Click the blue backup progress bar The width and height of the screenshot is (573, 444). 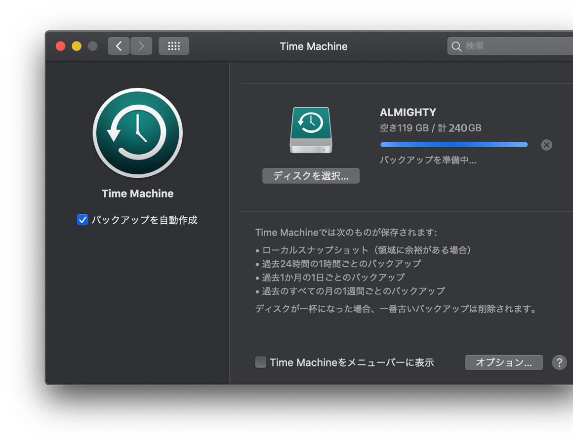point(454,145)
